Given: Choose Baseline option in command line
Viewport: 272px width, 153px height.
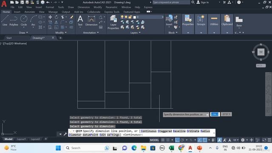Looking at the screenshot, I should (179, 131).
